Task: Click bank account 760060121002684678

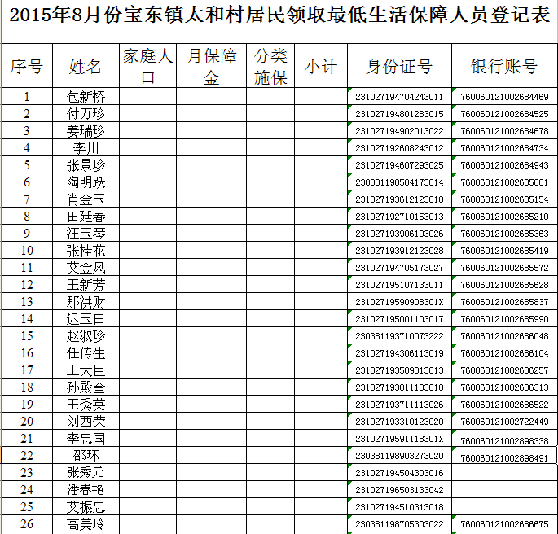Action: click(504, 131)
